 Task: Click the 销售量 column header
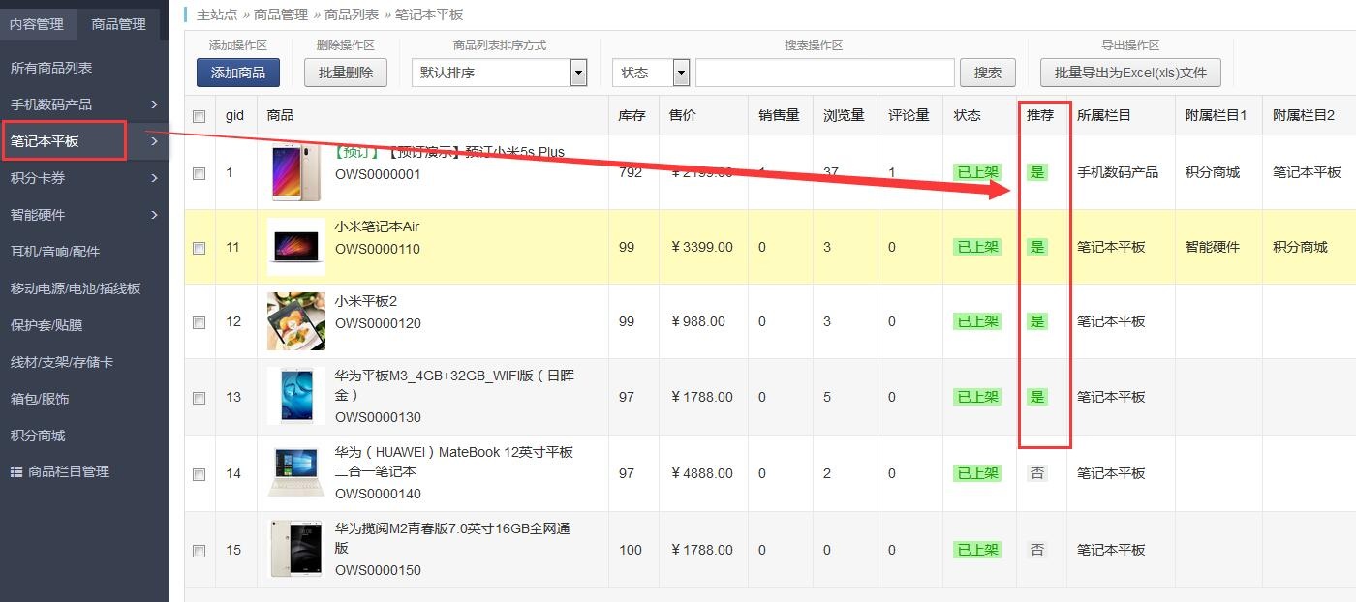779,115
